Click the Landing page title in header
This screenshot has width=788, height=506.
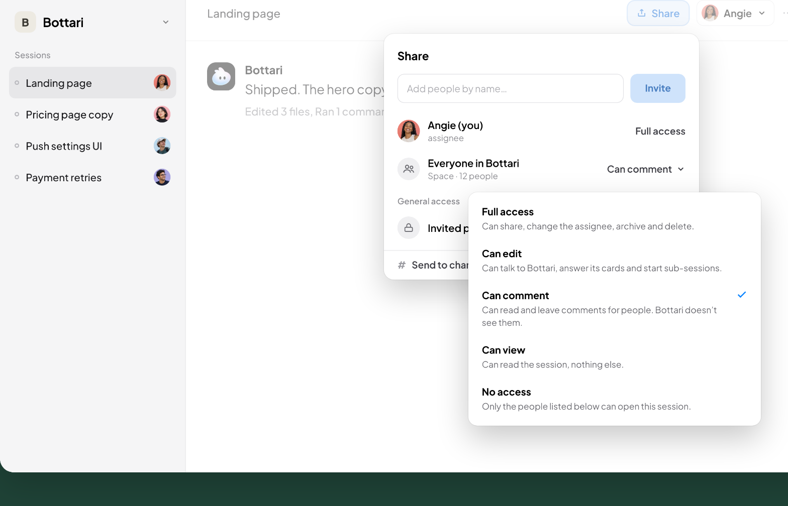244,14
